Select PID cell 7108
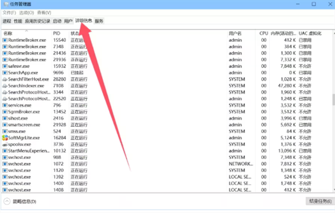Screen dimensions: 335x213 (x=58, y=86)
